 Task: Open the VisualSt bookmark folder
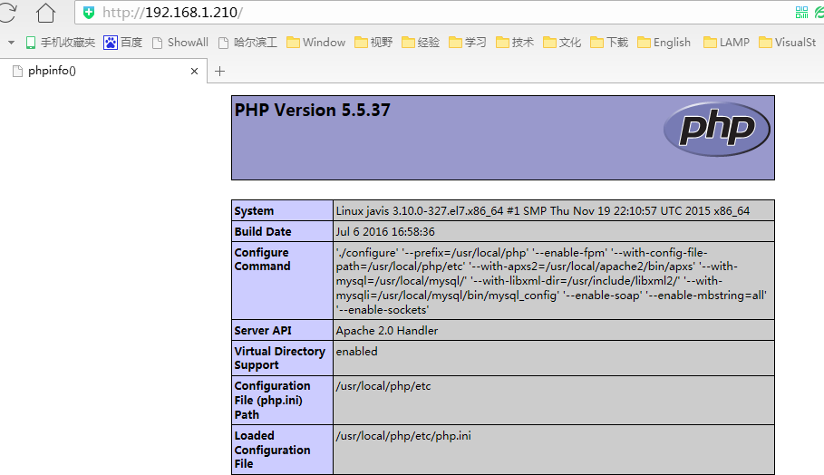787,43
